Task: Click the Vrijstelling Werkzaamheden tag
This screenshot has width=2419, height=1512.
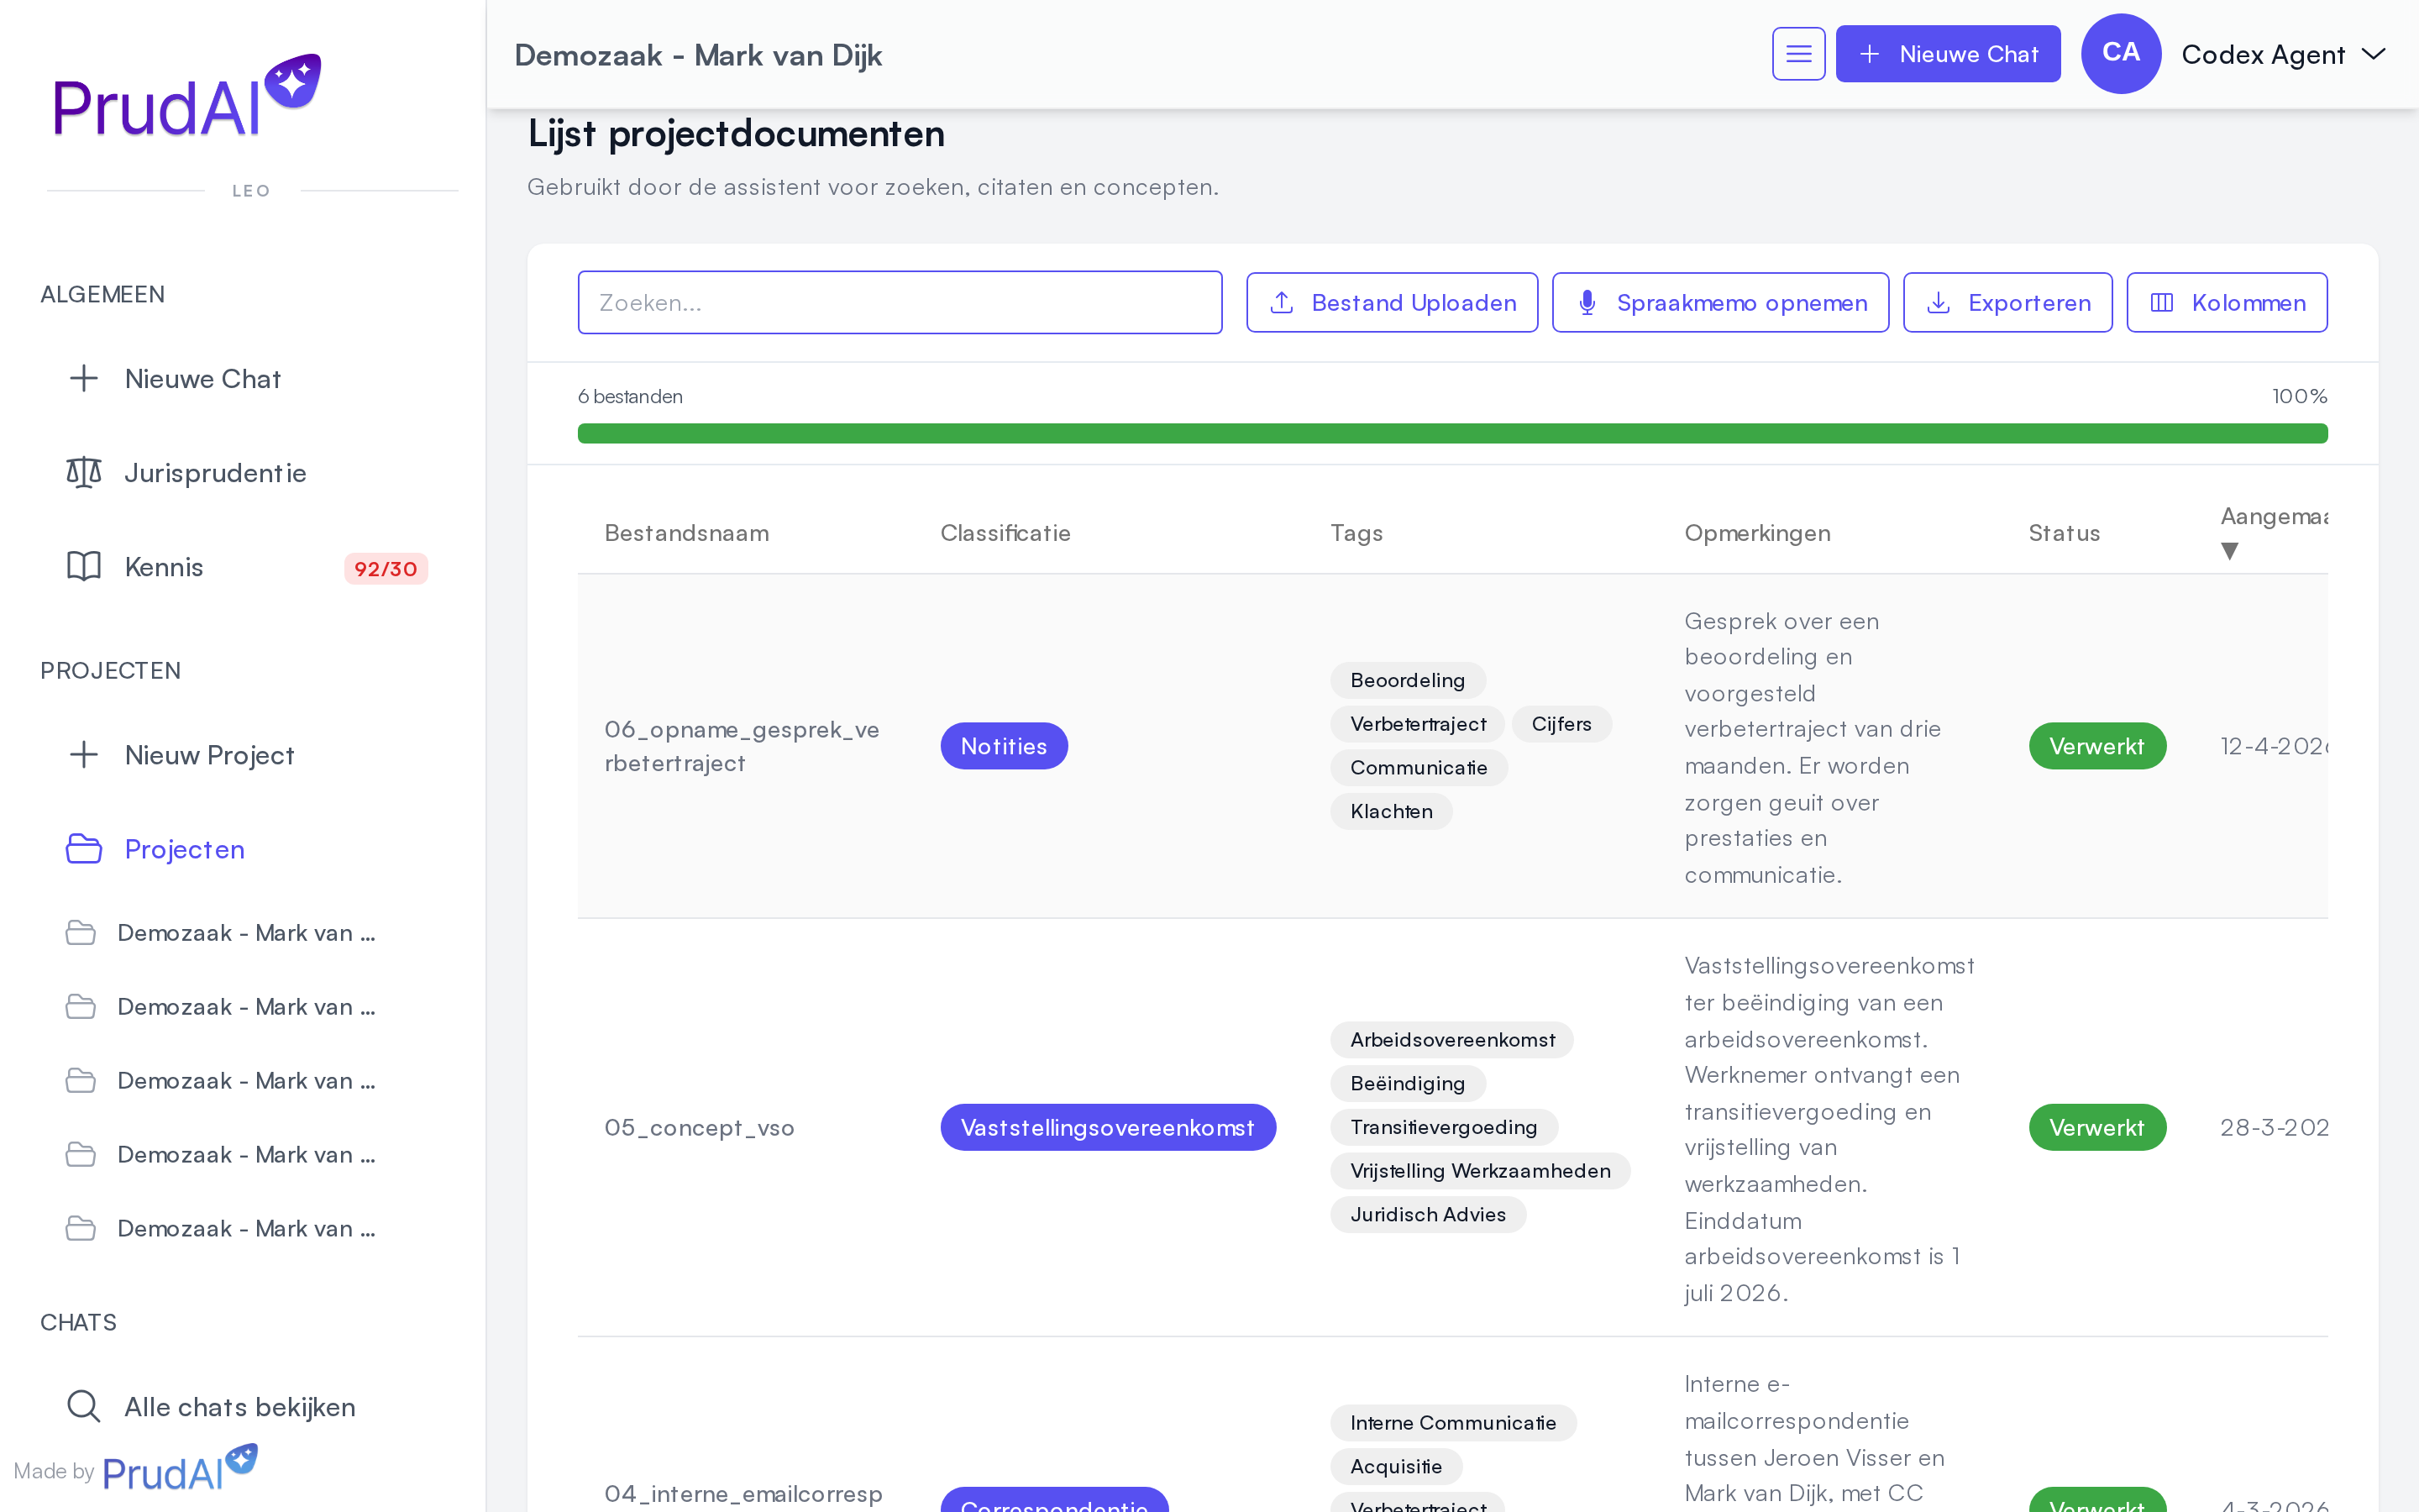Action: click(x=1481, y=1171)
